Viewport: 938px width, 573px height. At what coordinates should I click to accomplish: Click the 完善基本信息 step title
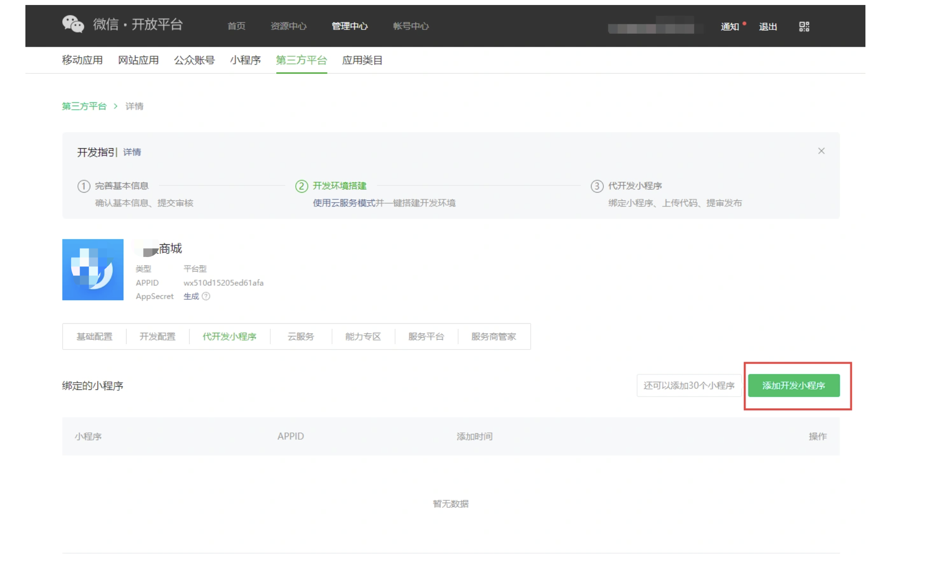tap(122, 186)
